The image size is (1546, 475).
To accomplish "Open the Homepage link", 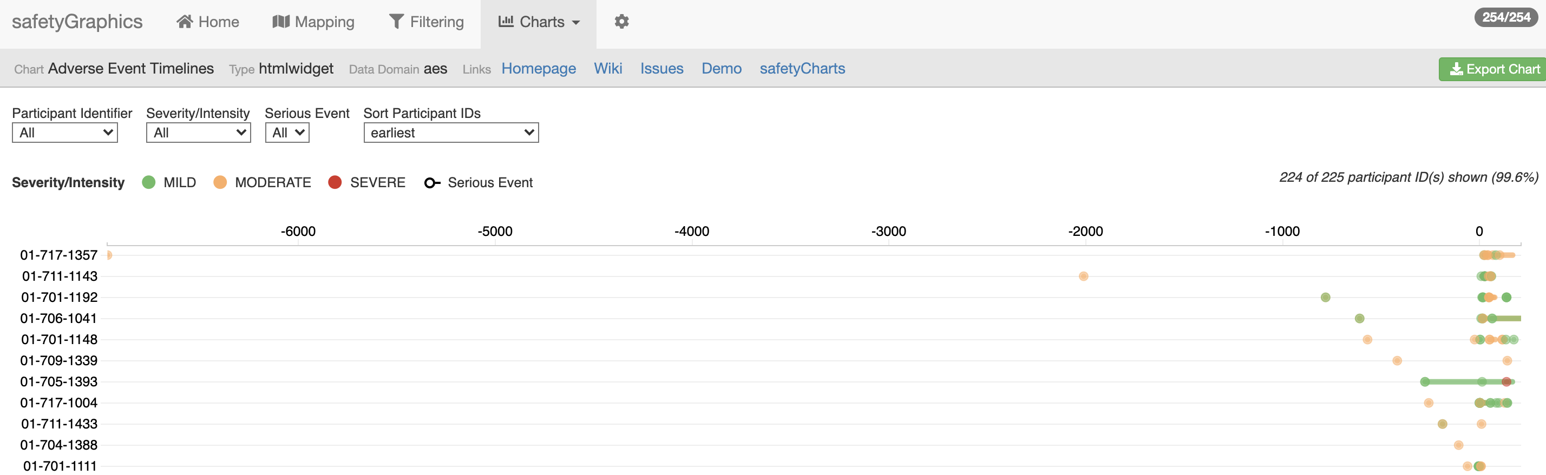I will (538, 69).
